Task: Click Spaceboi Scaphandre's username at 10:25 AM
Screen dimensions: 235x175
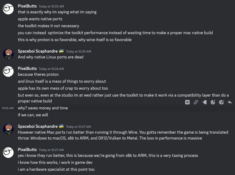Action: [x=38, y=51]
